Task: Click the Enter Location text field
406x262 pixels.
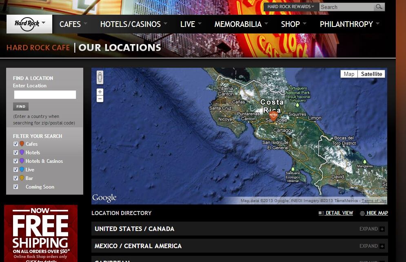Action: pyautogui.click(x=45, y=95)
